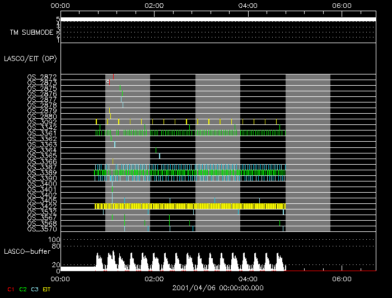
Task: Click the buffer scale value 100
Action: 54,240
